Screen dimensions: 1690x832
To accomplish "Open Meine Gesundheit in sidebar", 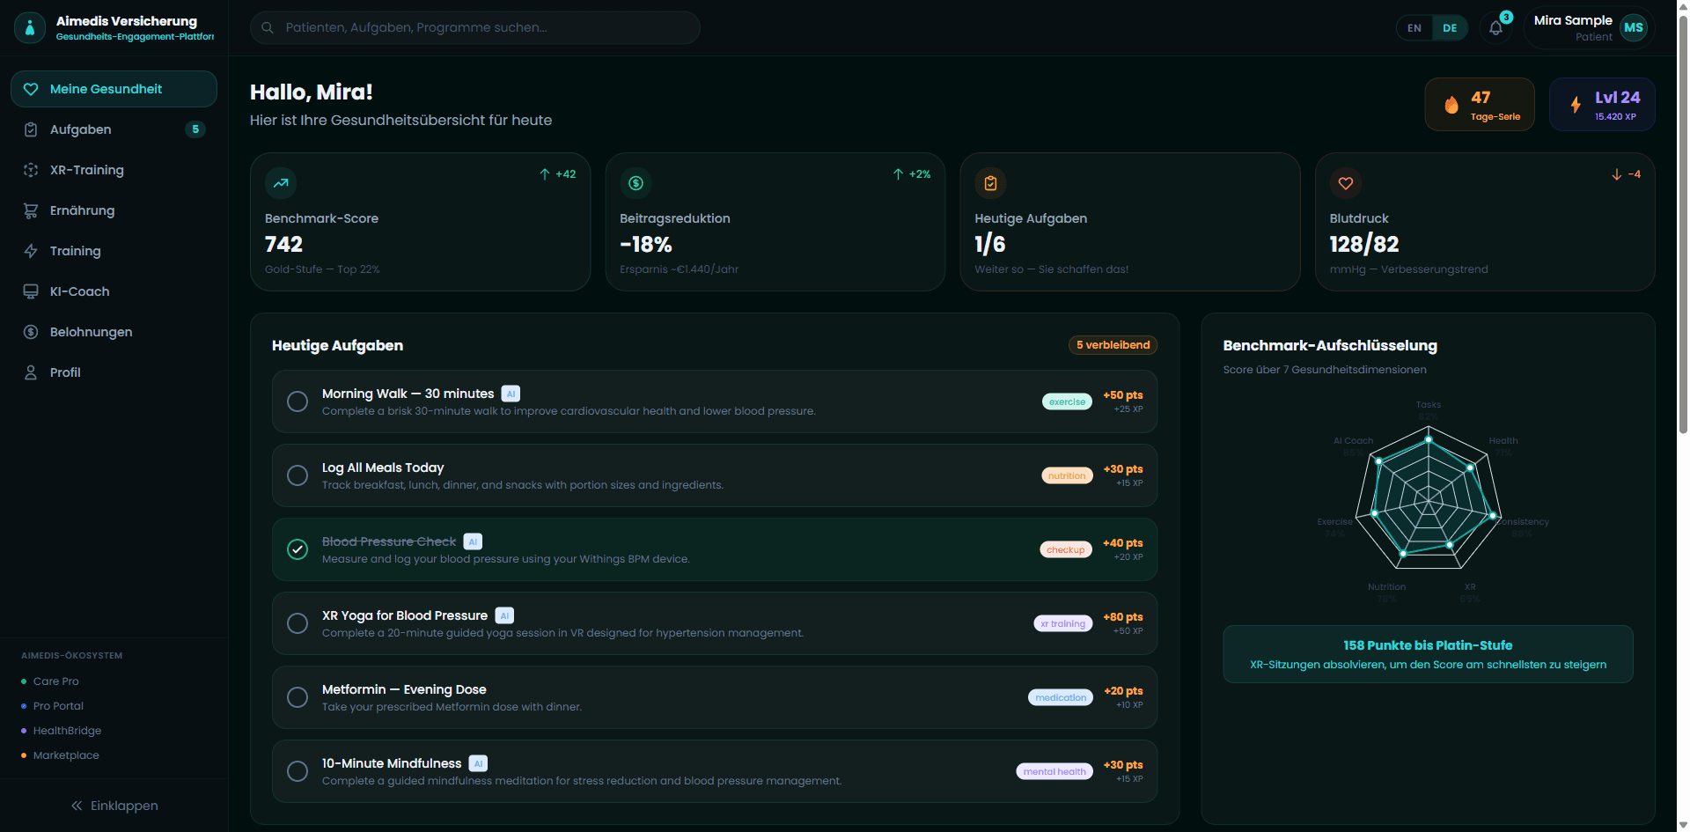I will click(114, 89).
